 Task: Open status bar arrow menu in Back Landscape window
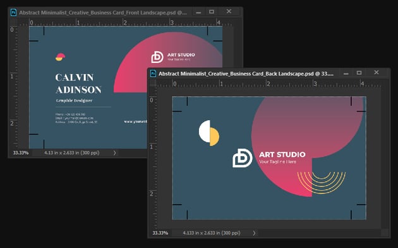point(254,233)
